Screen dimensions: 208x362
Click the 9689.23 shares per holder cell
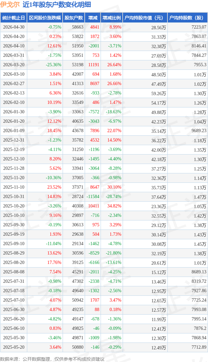click(x=199, y=131)
